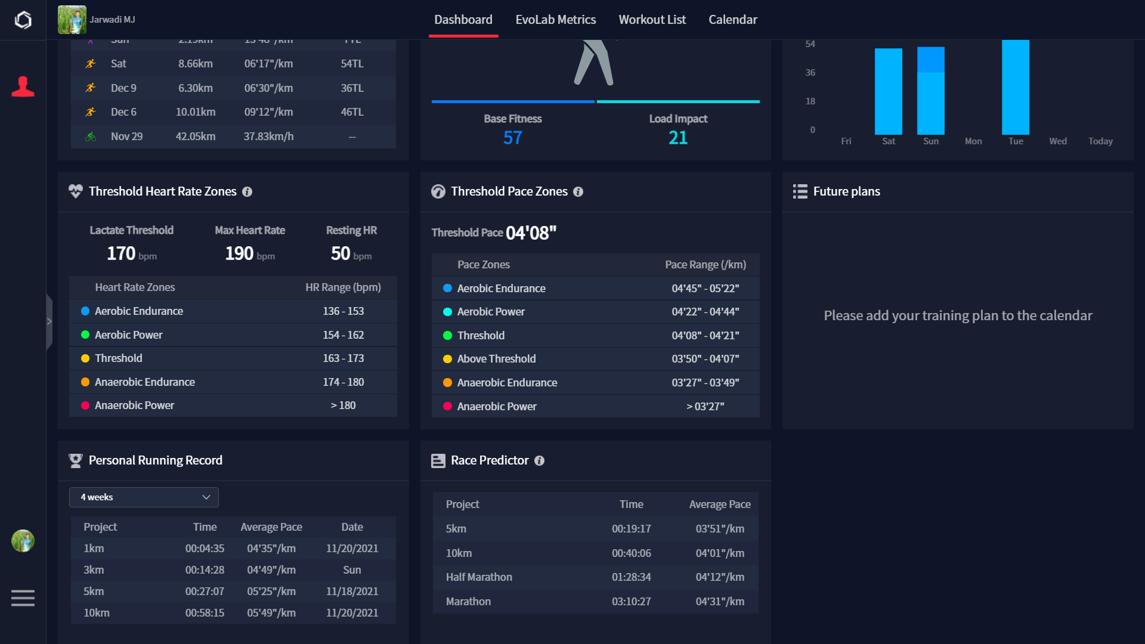
Task: Click the COROS logo icon
Action: pos(23,20)
